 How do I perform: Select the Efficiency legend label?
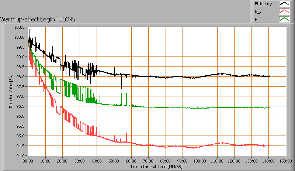click(x=263, y=4)
